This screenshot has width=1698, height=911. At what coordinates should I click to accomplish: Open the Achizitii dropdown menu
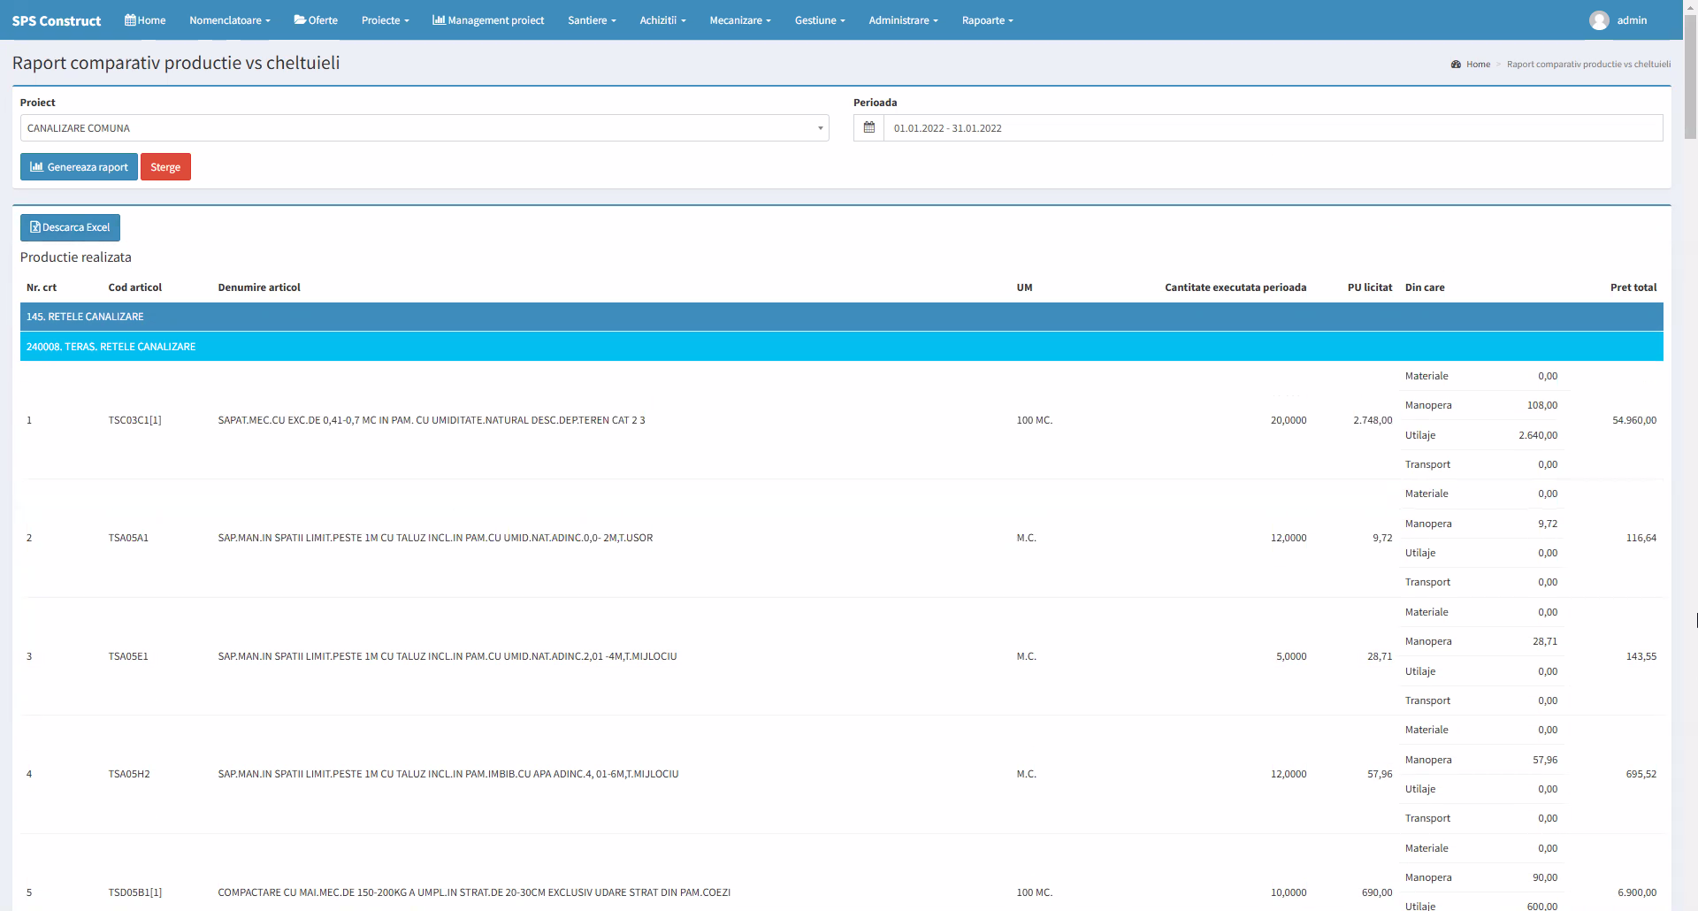click(662, 20)
